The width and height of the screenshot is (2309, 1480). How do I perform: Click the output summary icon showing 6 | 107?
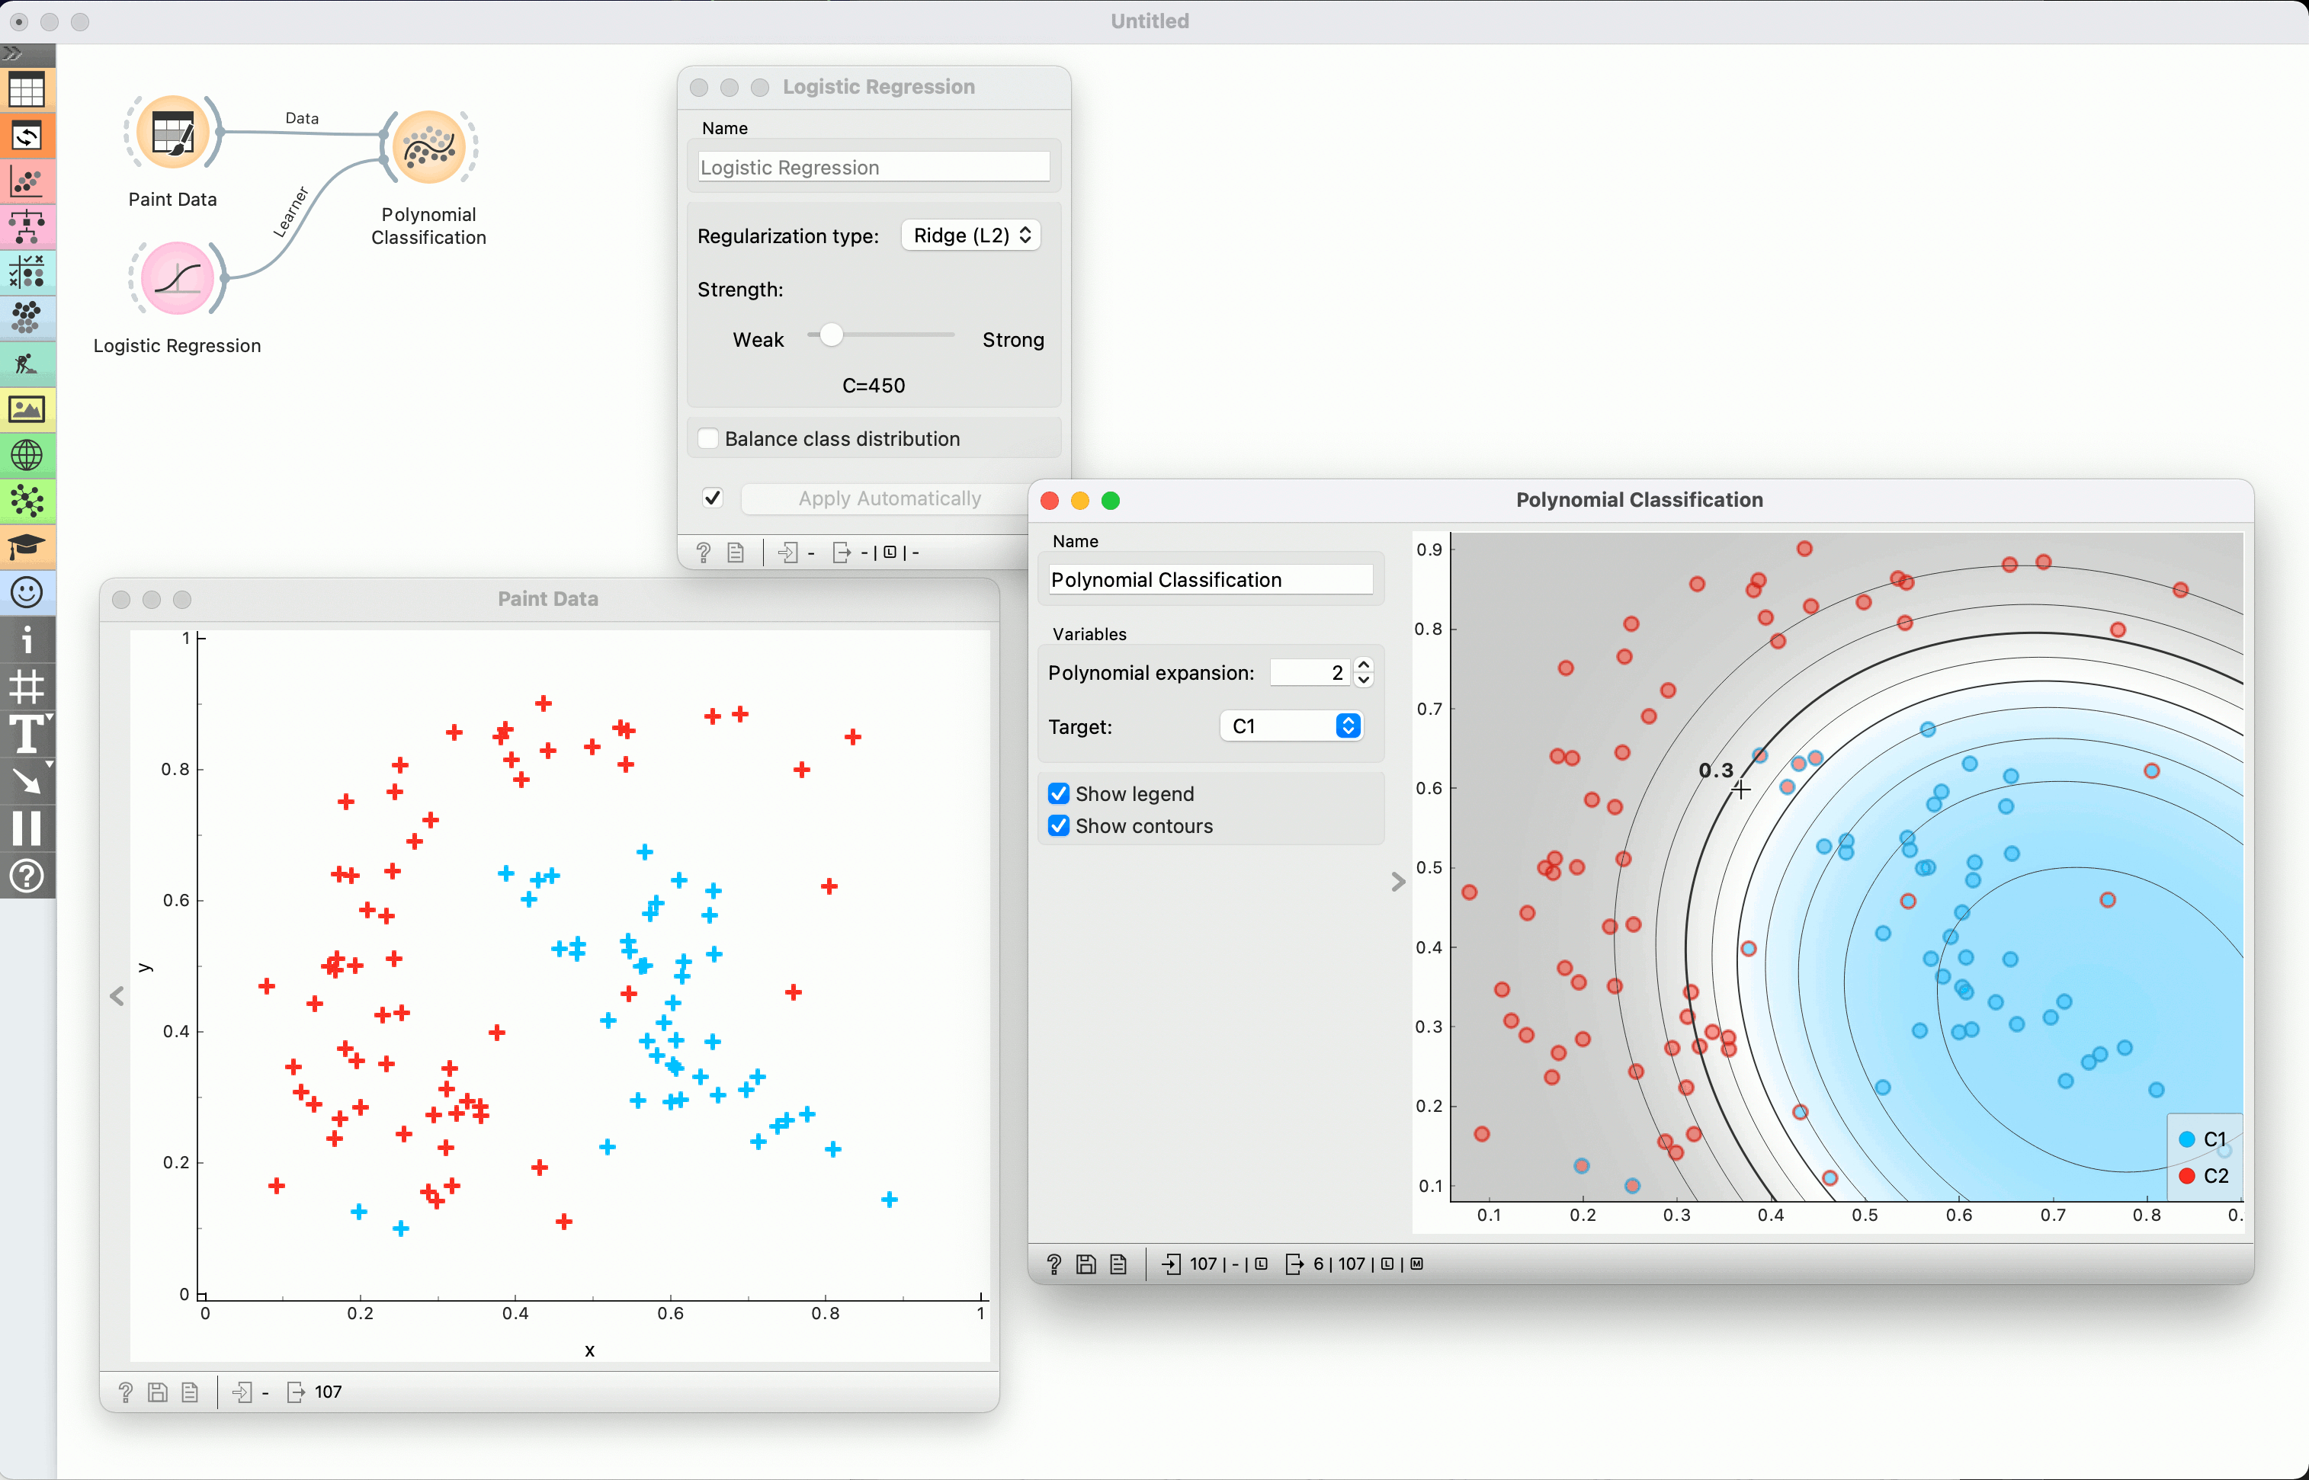(x=1295, y=1264)
